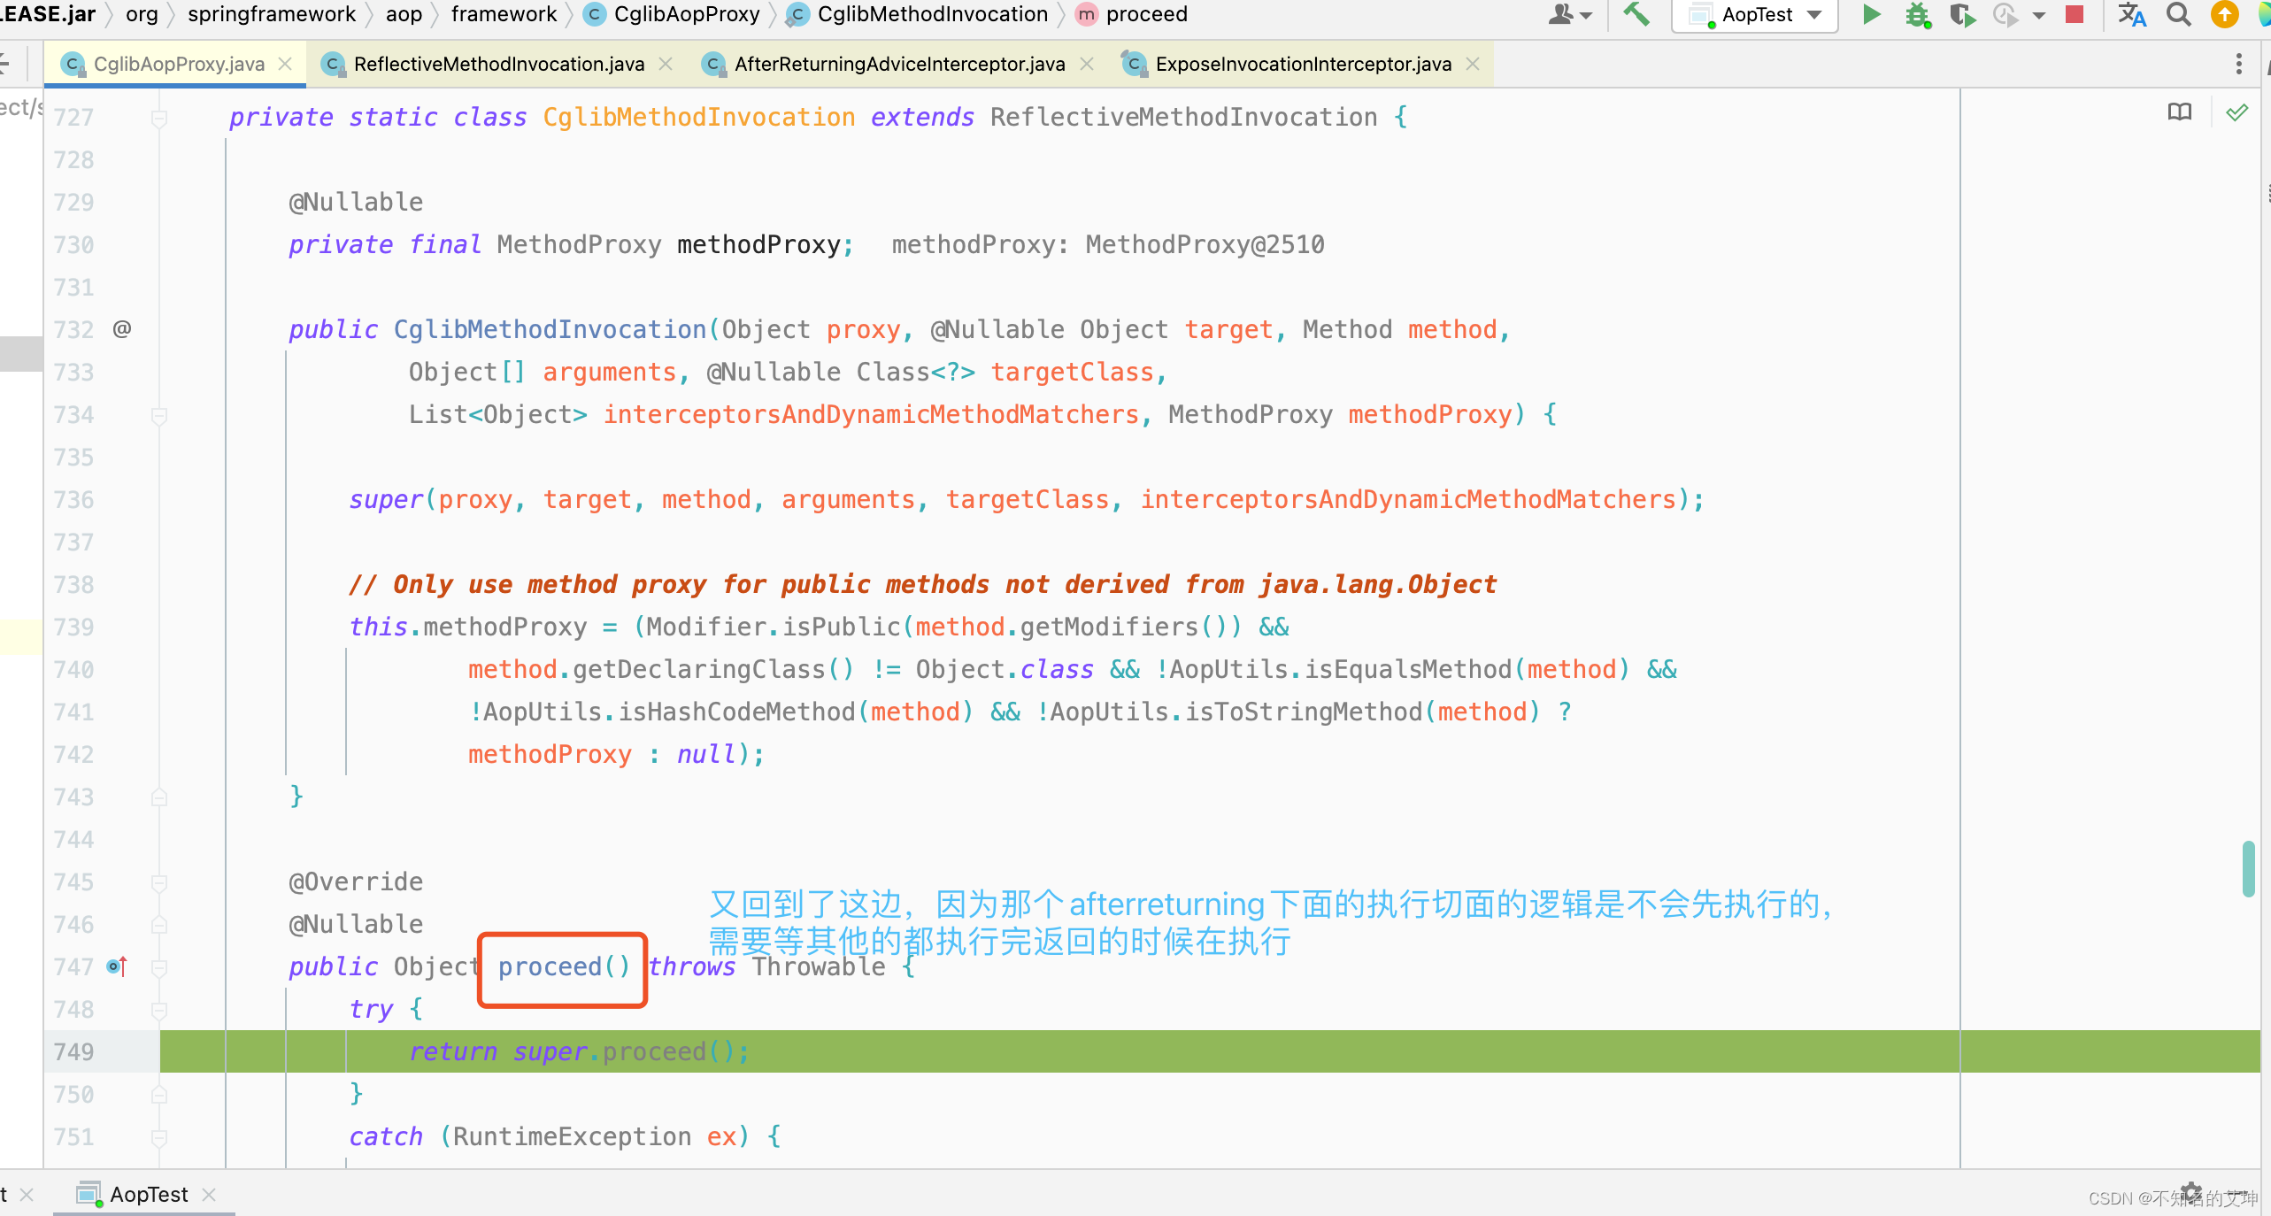Viewport: 2271px width, 1216px height.
Task: Click the springframework breadcrumb
Action: 272,14
